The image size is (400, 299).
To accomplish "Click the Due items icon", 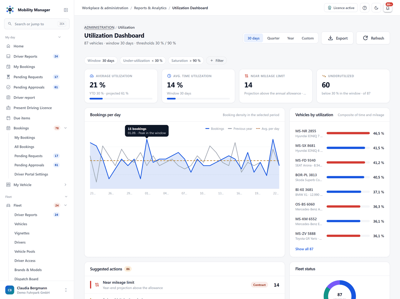I will pyautogui.click(x=8, y=118).
